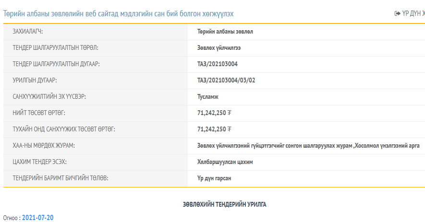This screenshot has width=425, height=222.
Task: Click the tender title heading link
Action: 119,14
